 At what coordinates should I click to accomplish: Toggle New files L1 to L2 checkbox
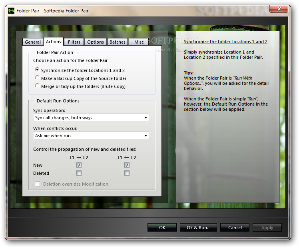click(79, 165)
